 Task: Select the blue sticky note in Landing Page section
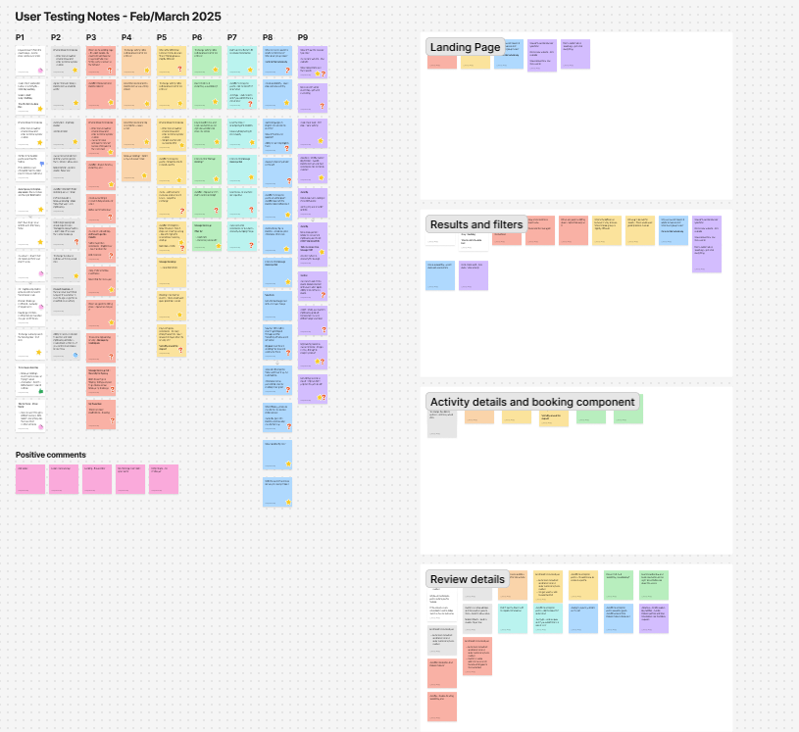[509, 54]
